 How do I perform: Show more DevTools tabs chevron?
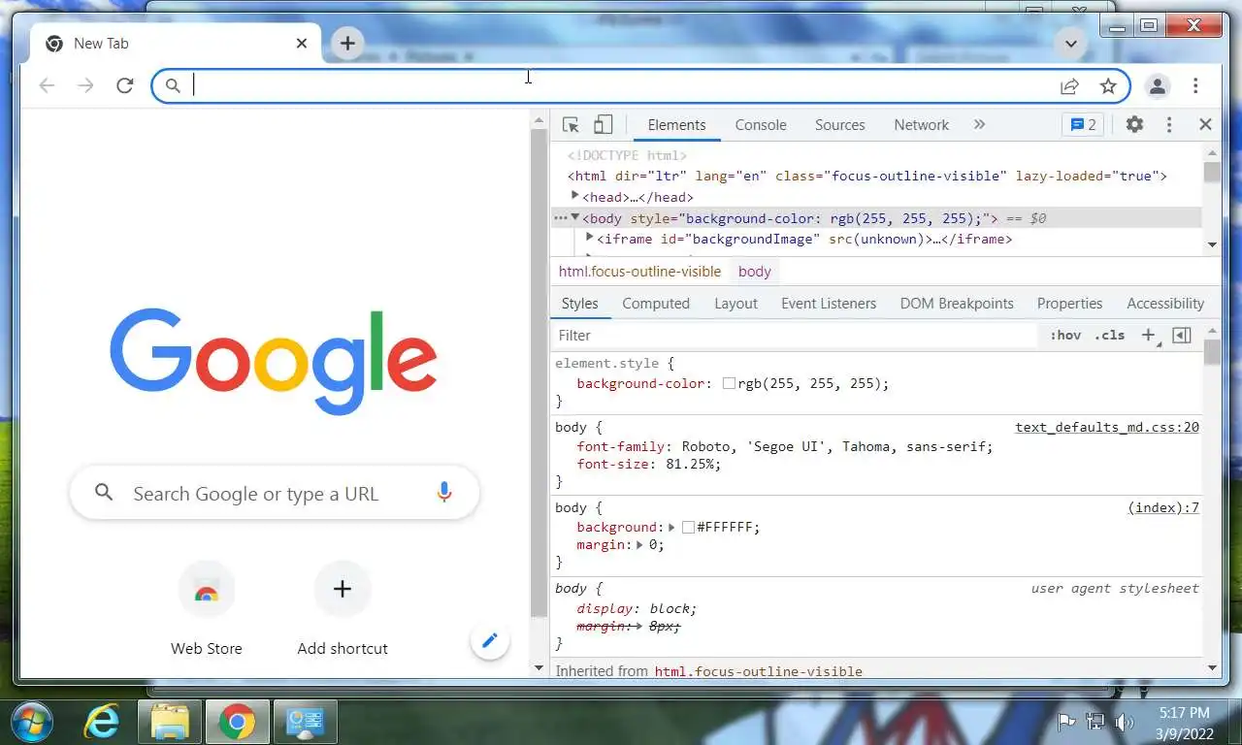point(979,124)
